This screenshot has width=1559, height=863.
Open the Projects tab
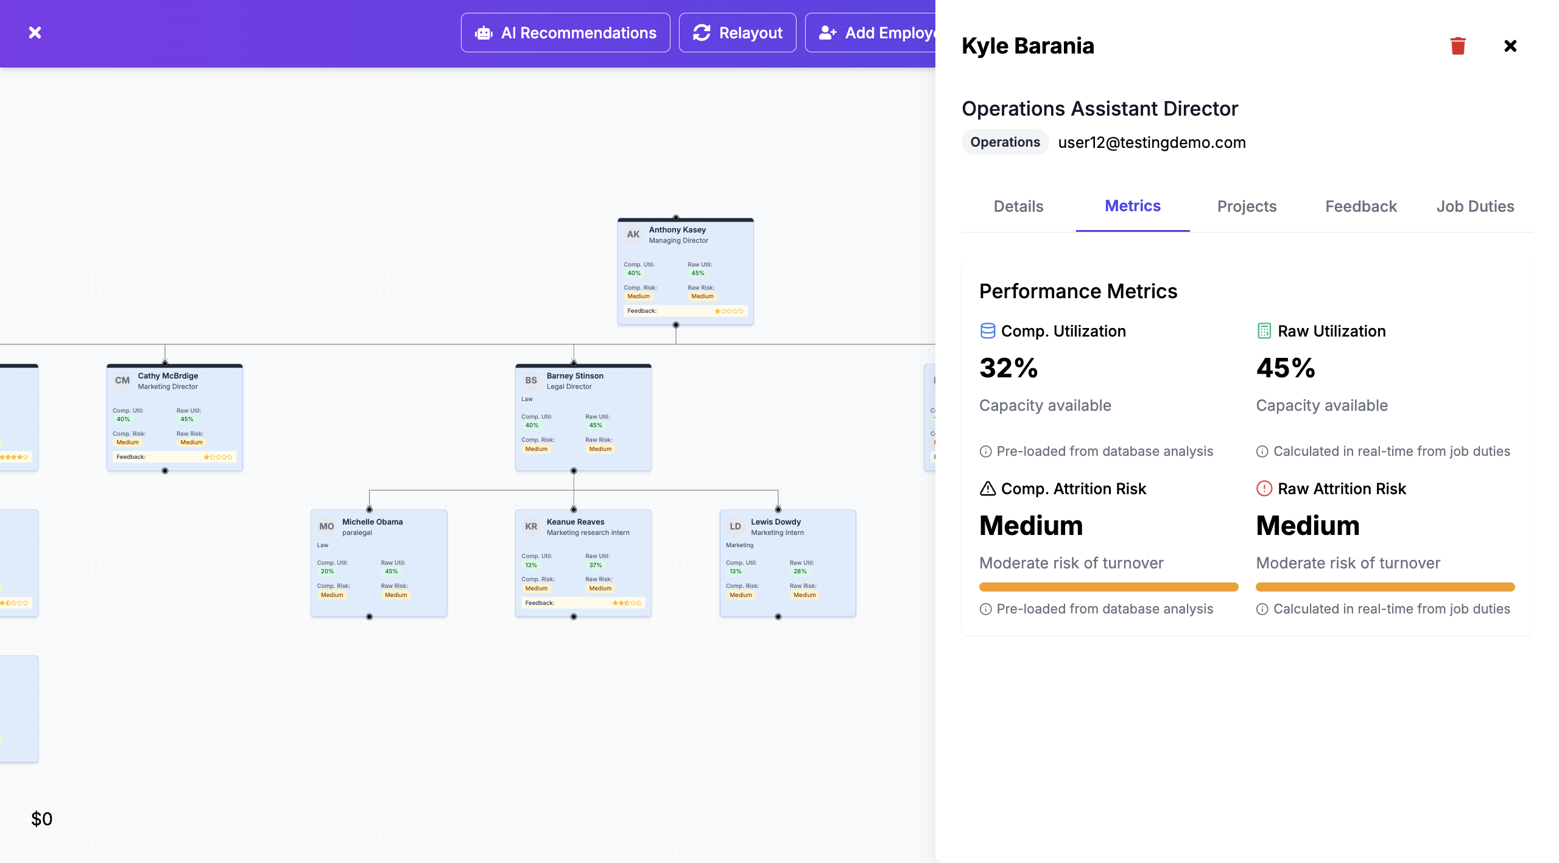click(x=1247, y=206)
